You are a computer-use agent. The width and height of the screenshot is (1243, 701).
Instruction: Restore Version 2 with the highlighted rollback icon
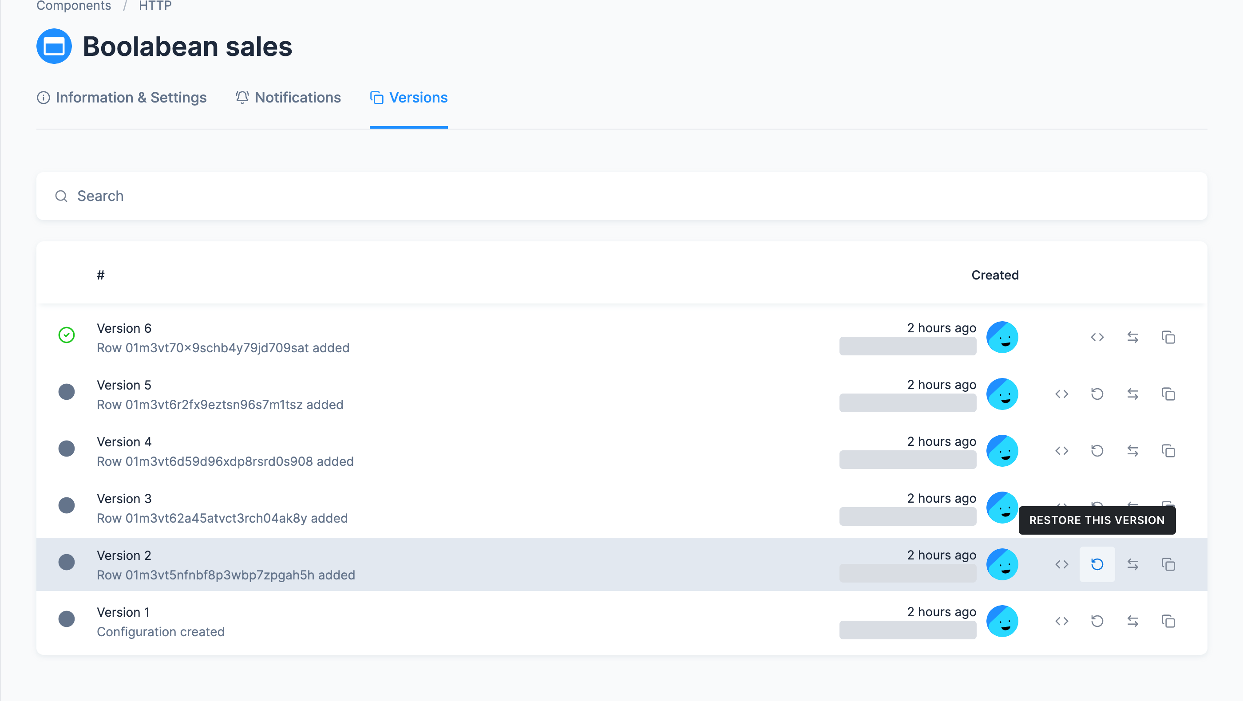click(x=1097, y=564)
